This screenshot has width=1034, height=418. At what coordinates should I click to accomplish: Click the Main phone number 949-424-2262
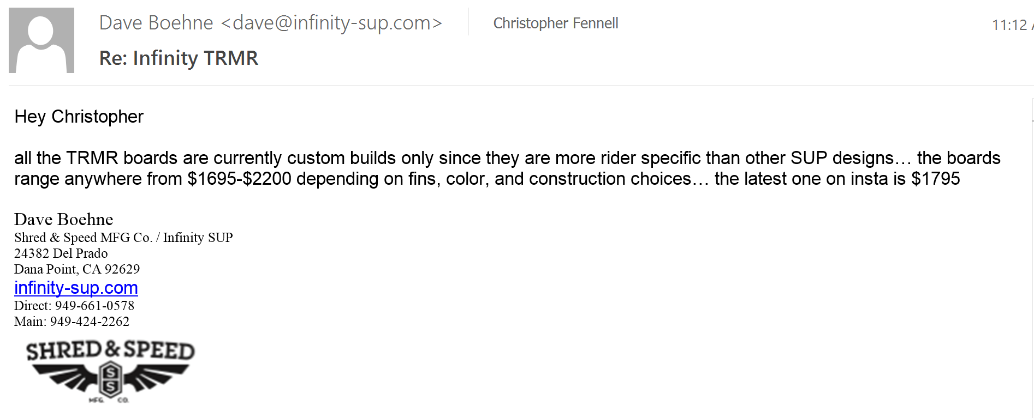[x=90, y=322]
